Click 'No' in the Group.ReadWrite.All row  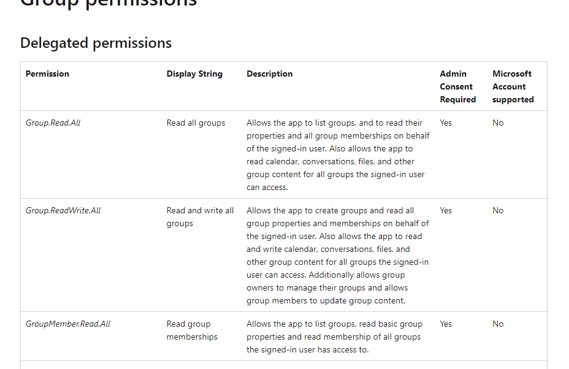coord(498,210)
